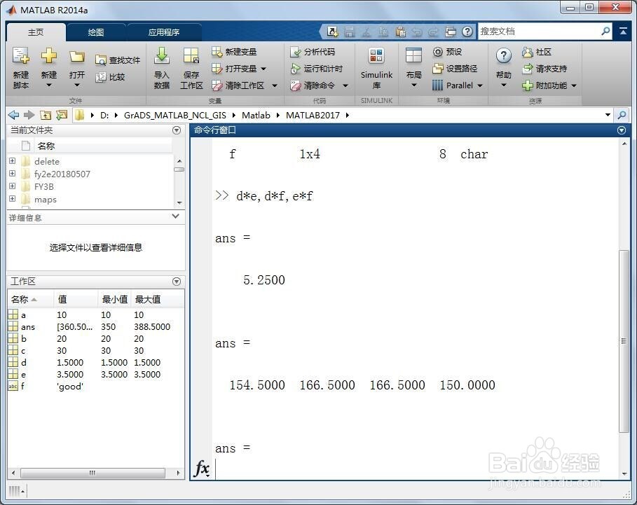Screen dimensions: 637x505
Task: Click the help question mark in quick access toolbar
Action: pos(467,32)
